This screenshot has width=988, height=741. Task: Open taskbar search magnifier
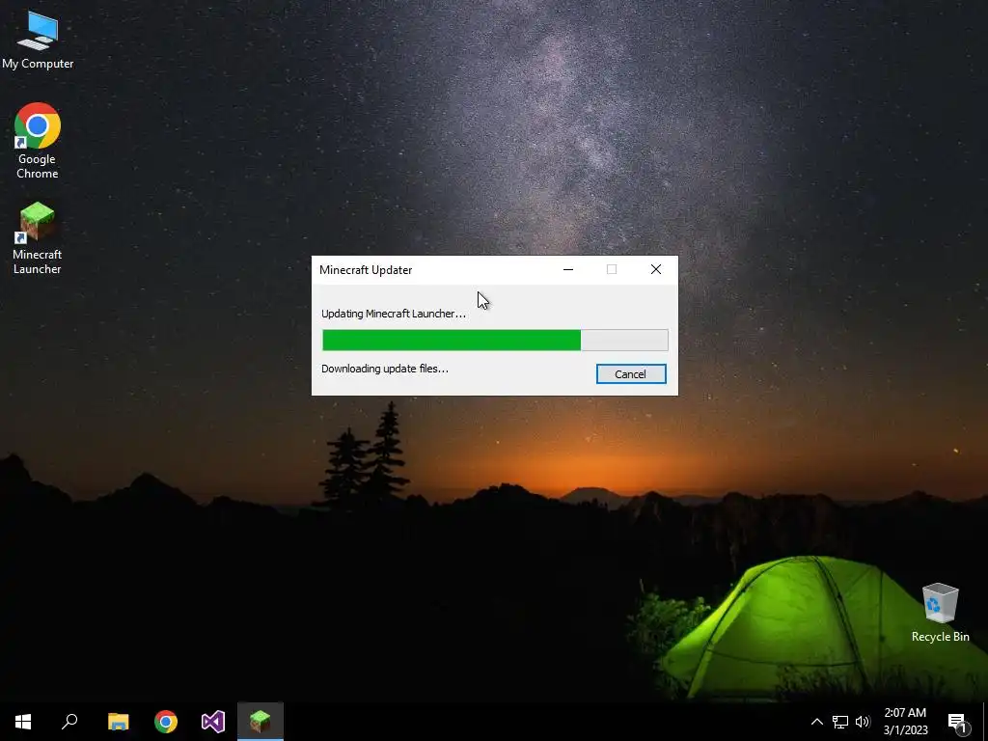pos(69,722)
